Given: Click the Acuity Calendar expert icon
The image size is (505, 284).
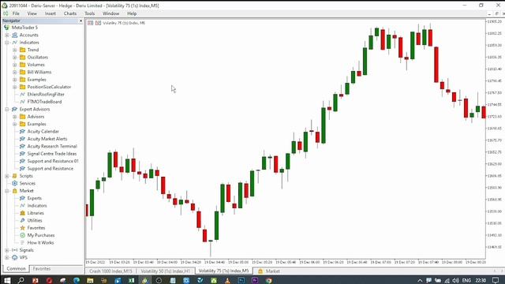Looking at the screenshot, I should (23, 132).
